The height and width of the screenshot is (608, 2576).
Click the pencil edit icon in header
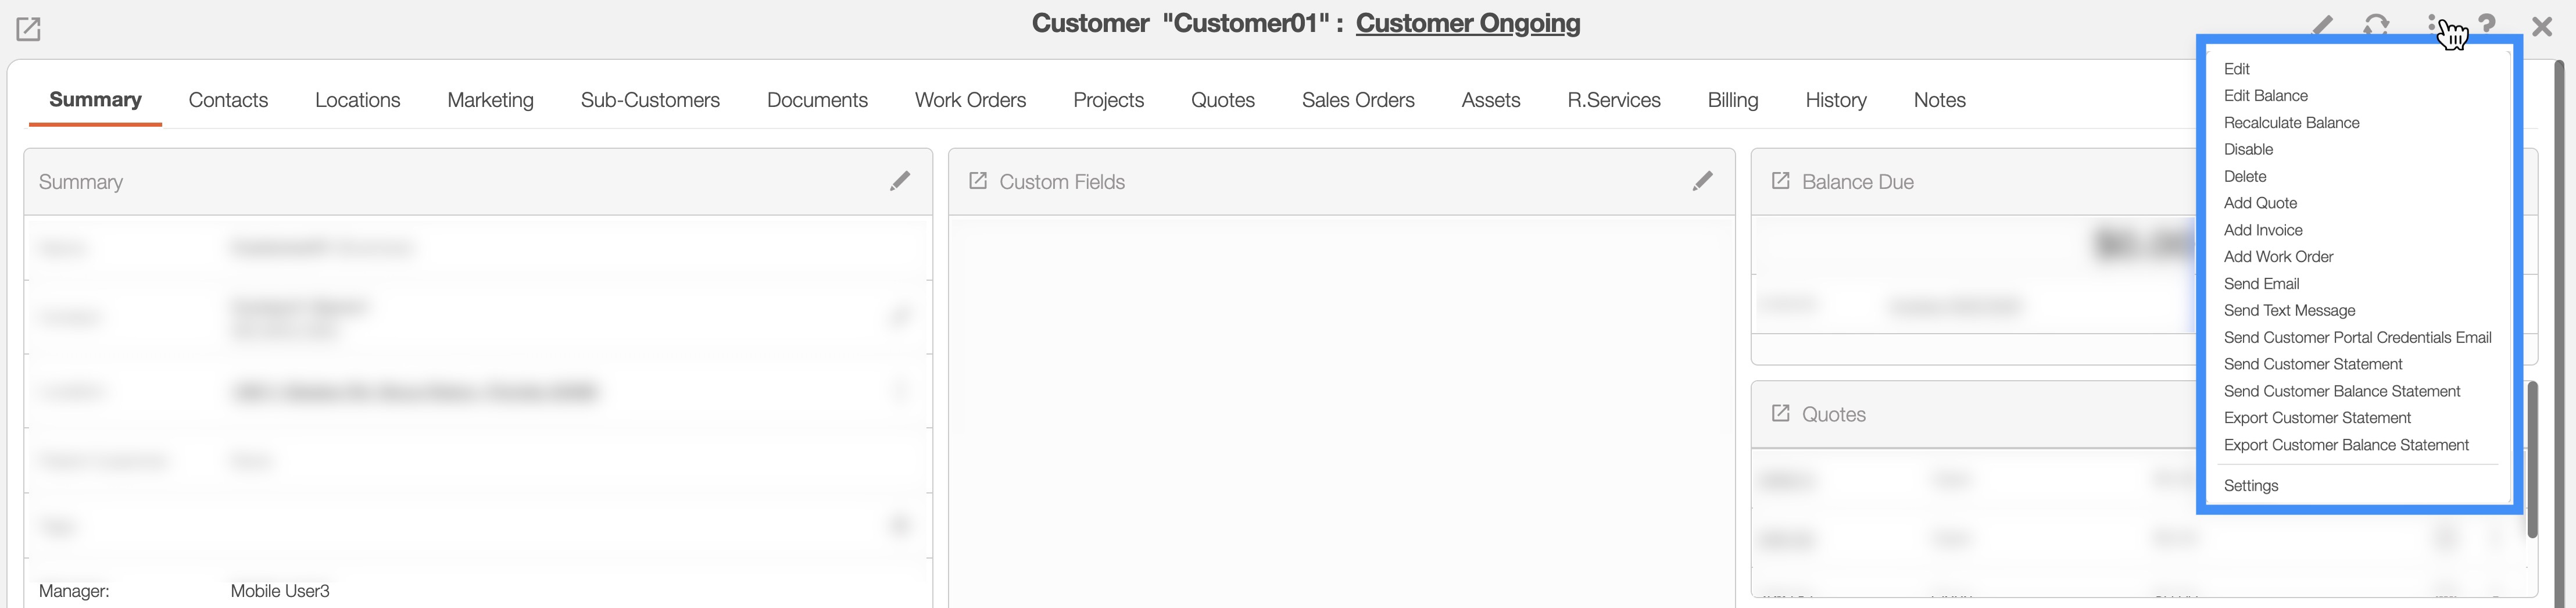(2322, 25)
